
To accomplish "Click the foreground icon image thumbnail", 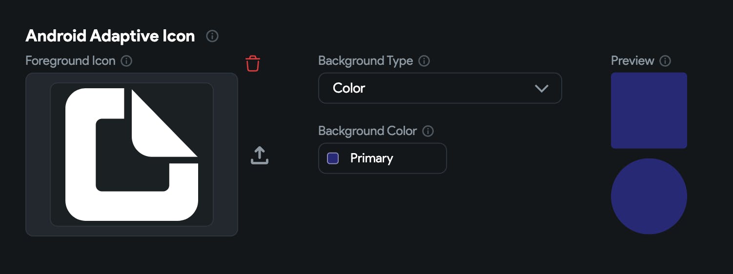I will pyautogui.click(x=132, y=155).
